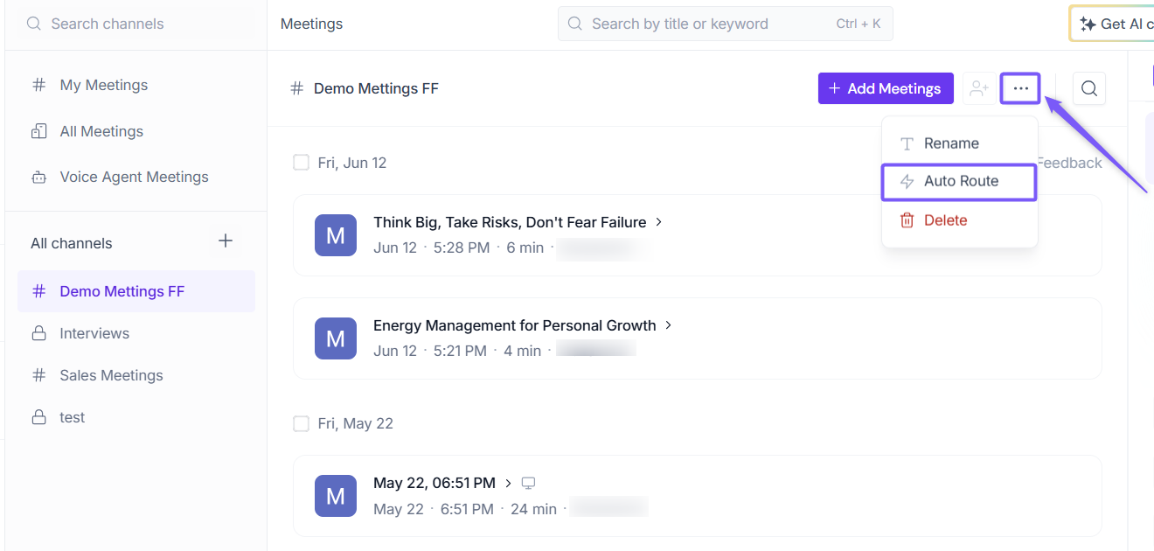
Task: Click the Add Meetings button
Action: click(x=886, y=88)
